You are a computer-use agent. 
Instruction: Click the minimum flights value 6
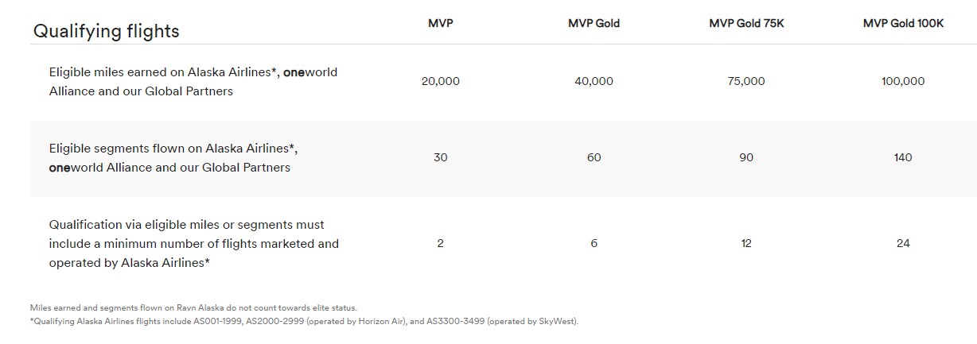[594, 243]
